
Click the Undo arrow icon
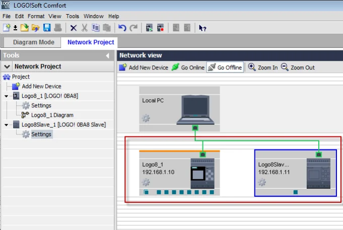(x=122, y=28)
